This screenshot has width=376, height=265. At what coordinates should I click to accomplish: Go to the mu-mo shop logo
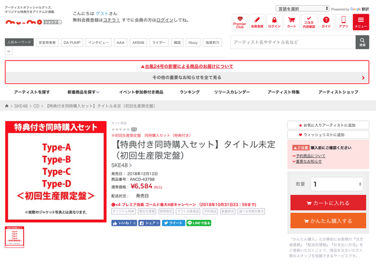point(33,22)
